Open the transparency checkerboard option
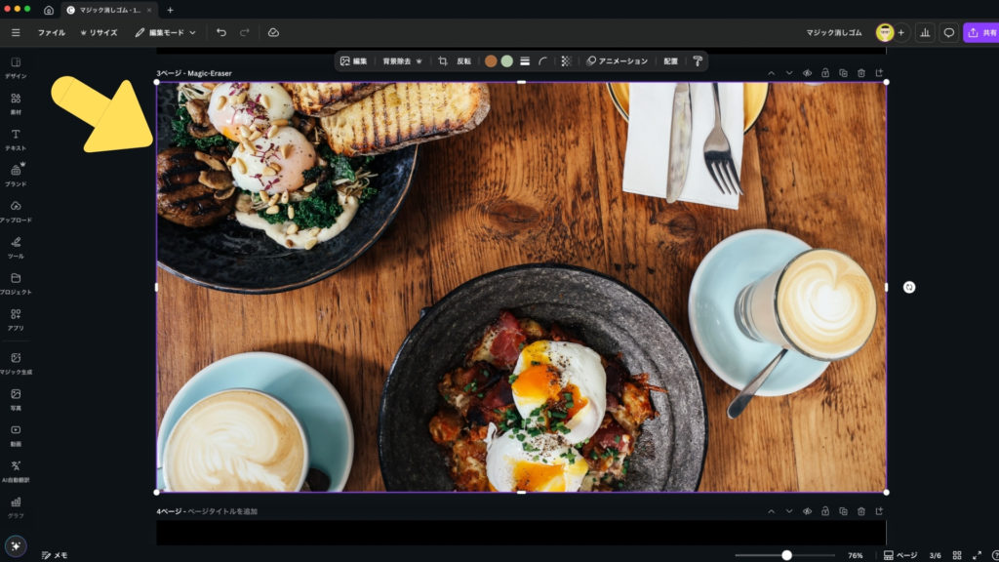 point(565,60)
